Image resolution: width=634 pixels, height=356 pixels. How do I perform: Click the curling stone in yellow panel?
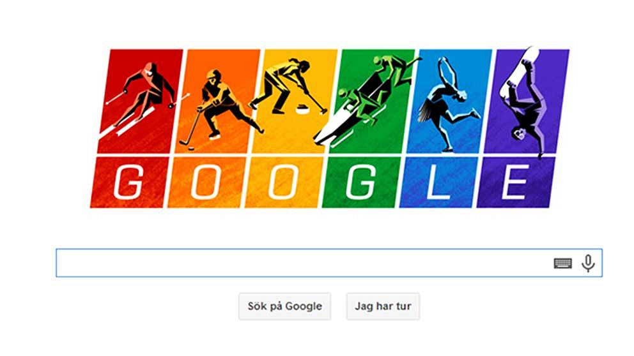pos(302,108)
